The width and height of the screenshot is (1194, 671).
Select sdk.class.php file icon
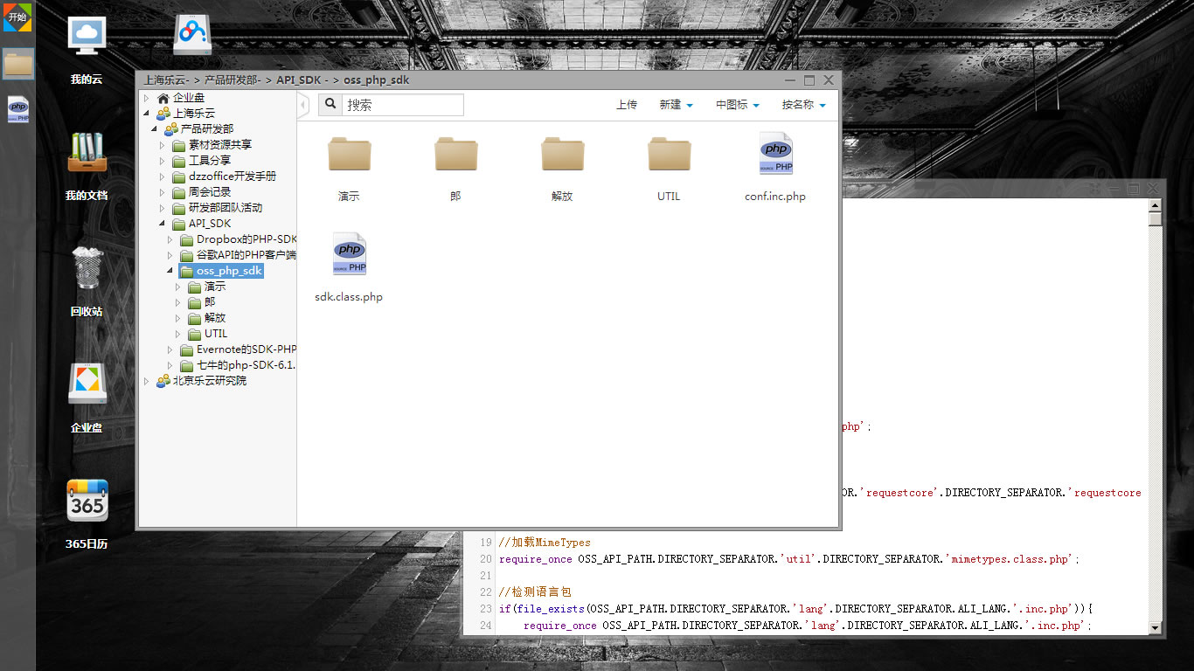click(x=350, y=254)
